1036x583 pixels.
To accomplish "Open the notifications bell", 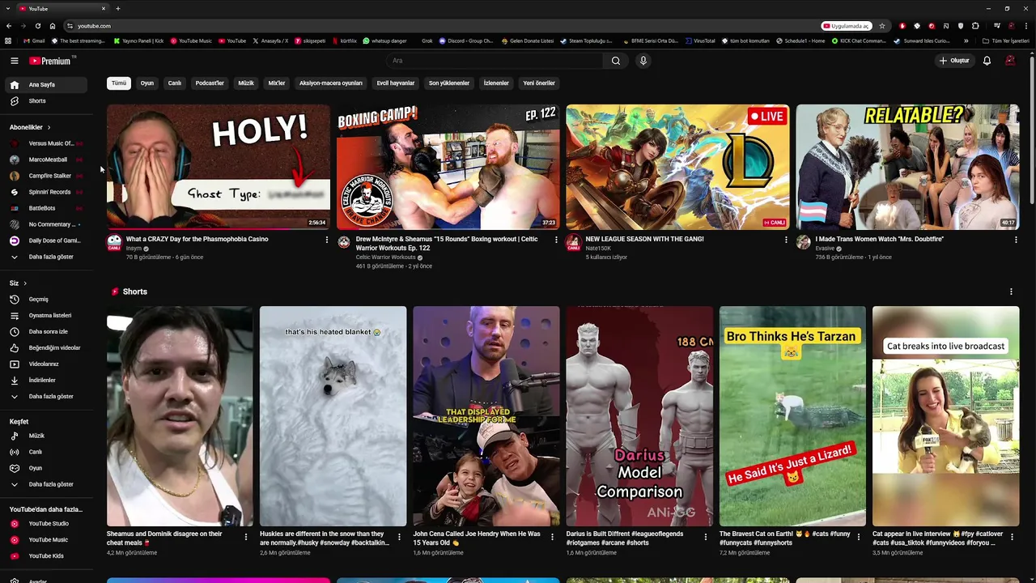I will pyautogui.click(x=987, y=61).
